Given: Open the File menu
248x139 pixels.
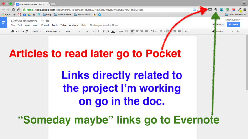Looking at the screenshot, I should (13, 25).
